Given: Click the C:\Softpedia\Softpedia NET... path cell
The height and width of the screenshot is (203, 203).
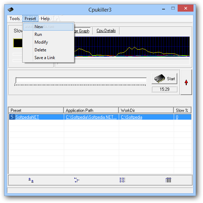Looking at the screenshot, I should pos(91,117).
